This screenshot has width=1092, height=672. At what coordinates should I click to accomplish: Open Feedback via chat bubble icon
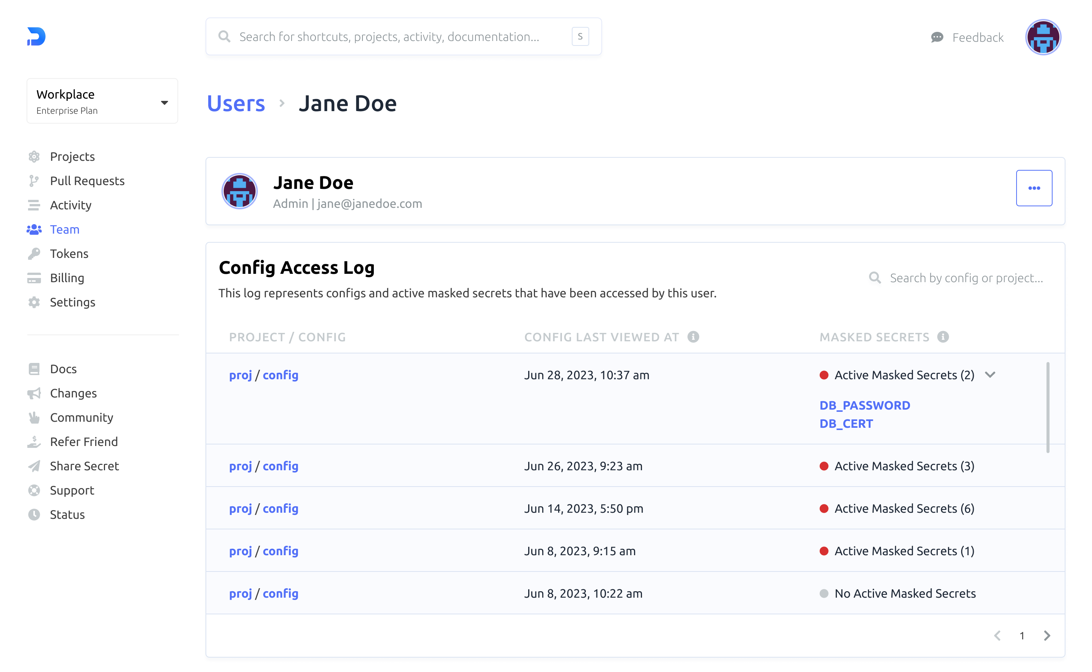(x=937, y=37)
